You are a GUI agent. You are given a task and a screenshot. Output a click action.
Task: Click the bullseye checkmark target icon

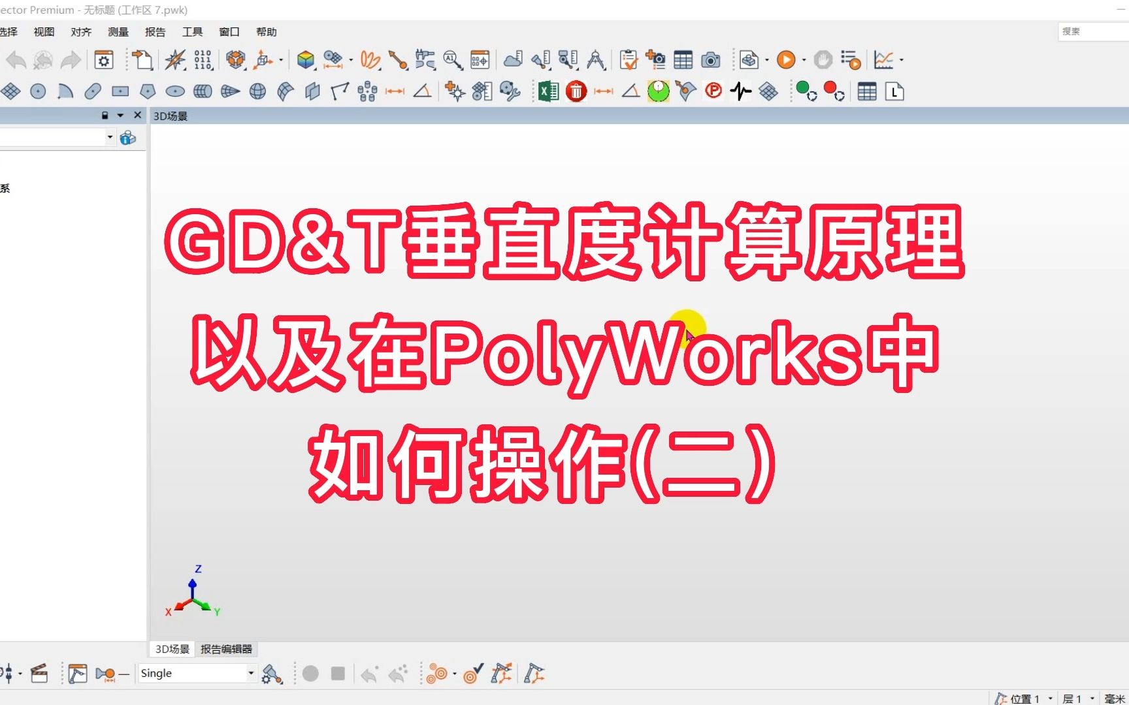[x=473, y=673]
